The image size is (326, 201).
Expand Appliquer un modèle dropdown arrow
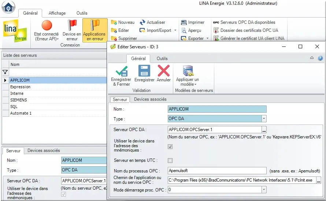click(x=196, y=85)
